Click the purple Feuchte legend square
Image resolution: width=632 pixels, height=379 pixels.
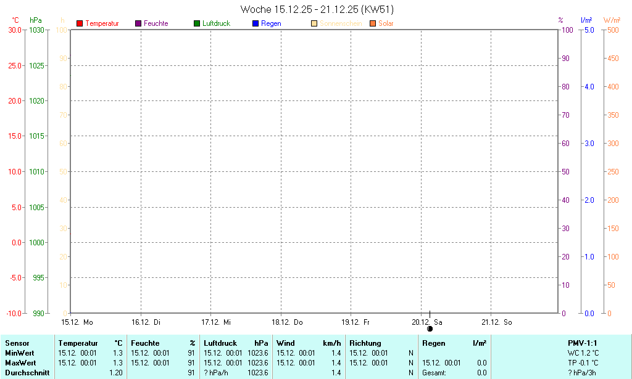click(x=138, y=23)
